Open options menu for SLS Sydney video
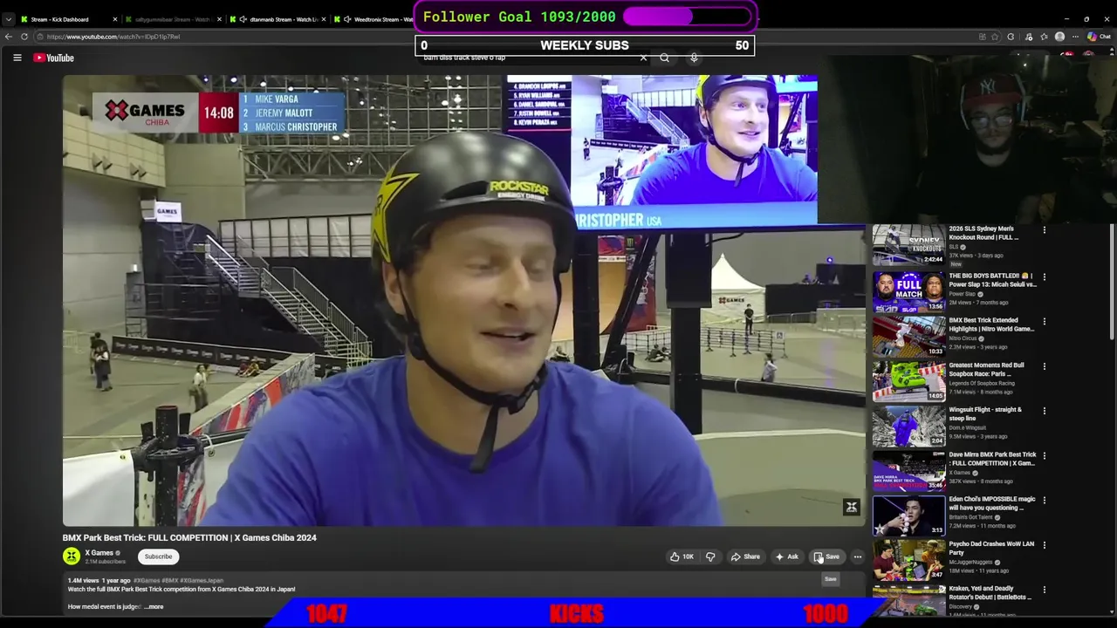The image size is (1117, 628). [x=1045, y=230]
